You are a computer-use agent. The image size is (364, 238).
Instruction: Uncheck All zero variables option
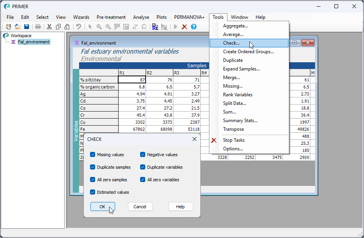coord(143,180)
